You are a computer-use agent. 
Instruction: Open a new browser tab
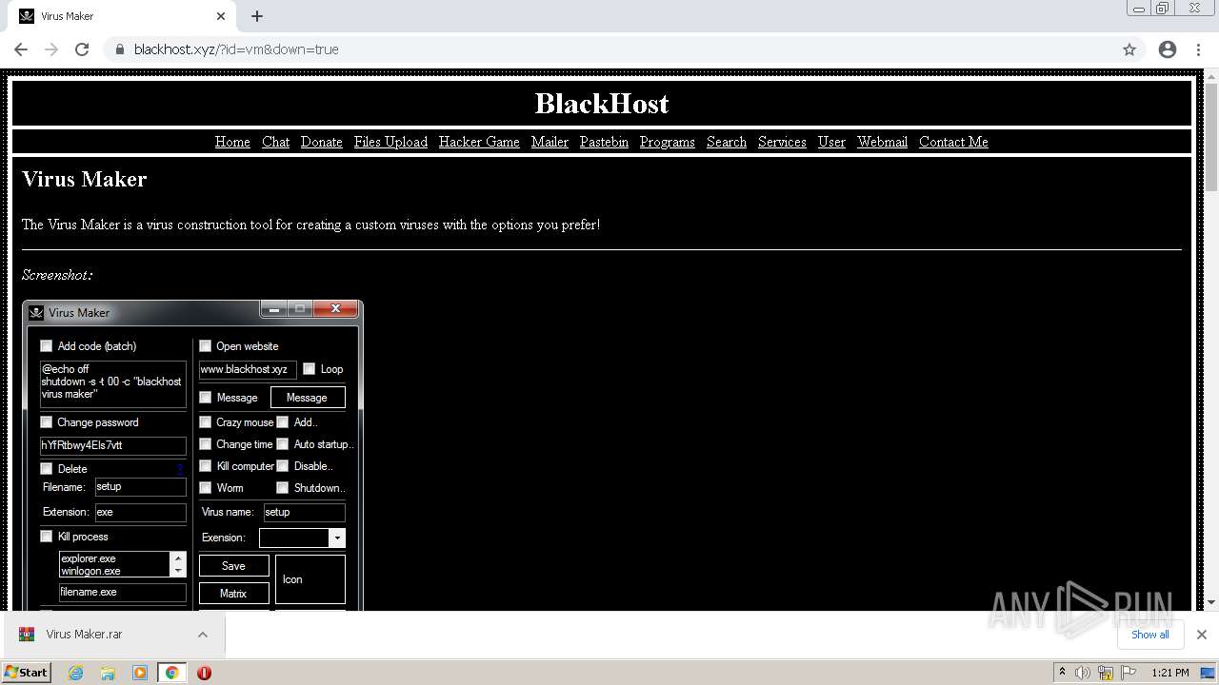257,16
